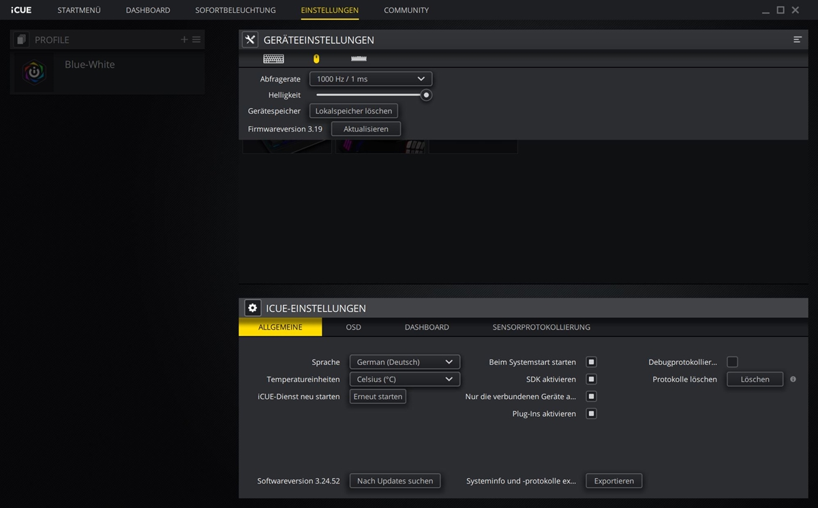Click the Firmwareversion 3.19 label

pos(285,129)
